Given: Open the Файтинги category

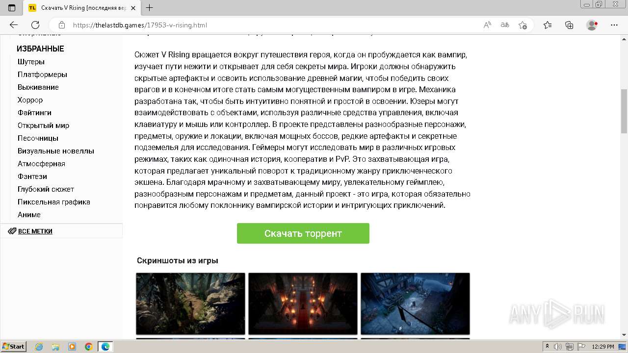Looking at the screenshot, I should 34,113.
